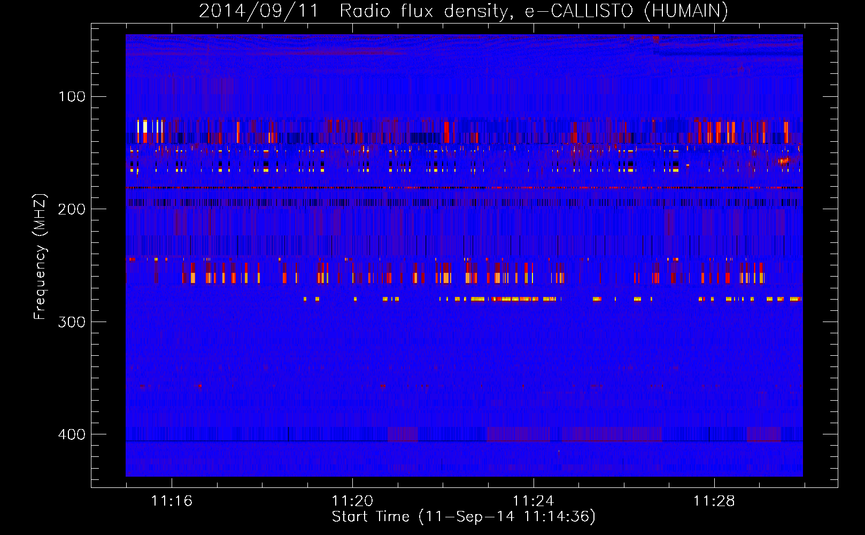This screenshot has width=865, height=535.
Task: Click the plot title "2014/09/11 Radio flux density, e-CALLISTO (HUMAIN)"
Action: click(x=464, y=11)
